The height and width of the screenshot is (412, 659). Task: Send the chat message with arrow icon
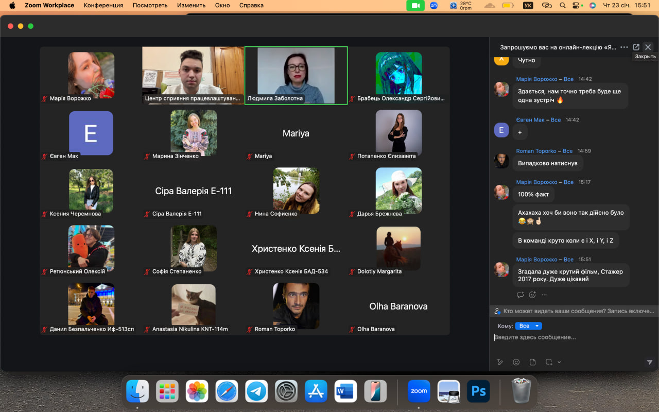(649, 362)
